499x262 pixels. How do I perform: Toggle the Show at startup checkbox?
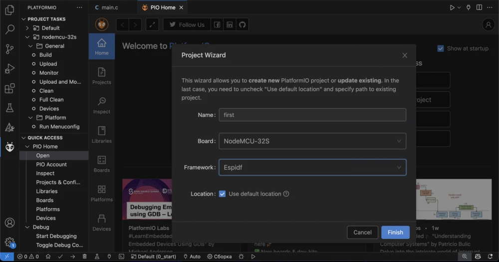[441, 48]
